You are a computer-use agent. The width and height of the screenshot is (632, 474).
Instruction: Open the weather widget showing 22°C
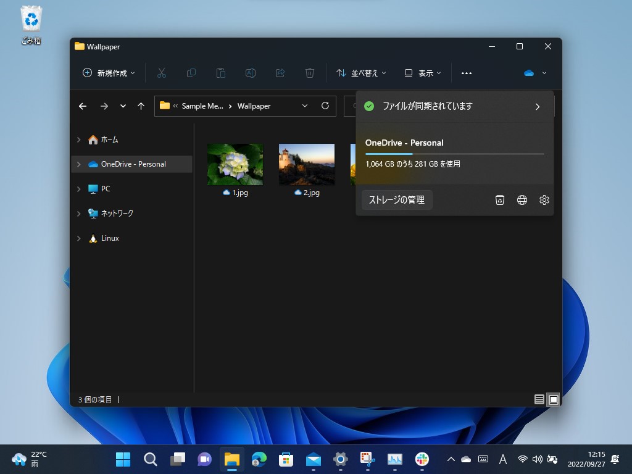coord(30,459)
